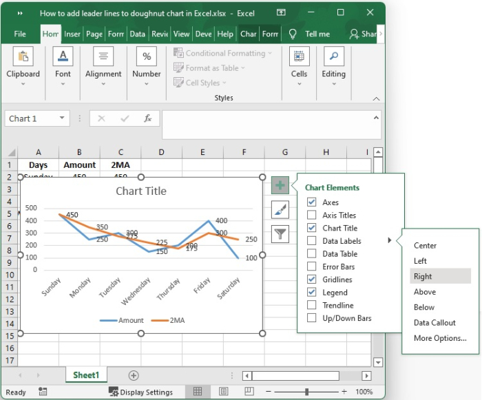Enable the Up/Down Bars checkbox
Screen dimensions: 482x400
[311, 318]
